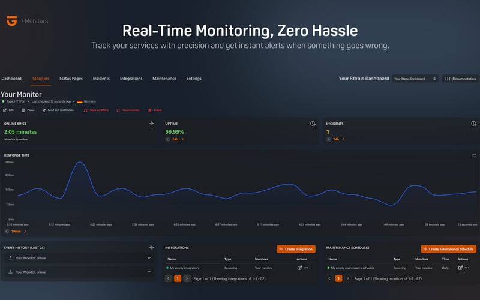Click the Edit pencil icon under Your Monitor
Screen dimensions: 480x300
(x=5, y=110)
